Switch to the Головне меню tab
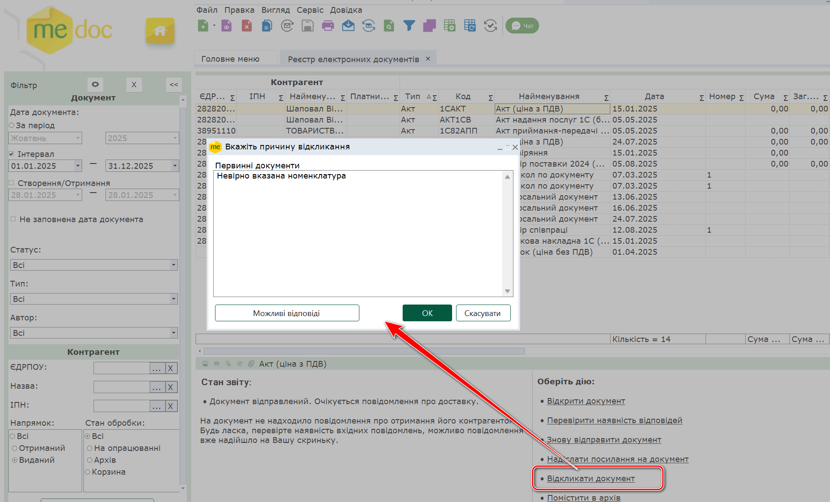The width and height of the screenshot is (830, 502). [x=230, y=59]
